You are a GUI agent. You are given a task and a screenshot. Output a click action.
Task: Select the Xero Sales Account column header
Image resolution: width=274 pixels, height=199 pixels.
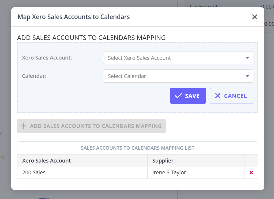47,161
